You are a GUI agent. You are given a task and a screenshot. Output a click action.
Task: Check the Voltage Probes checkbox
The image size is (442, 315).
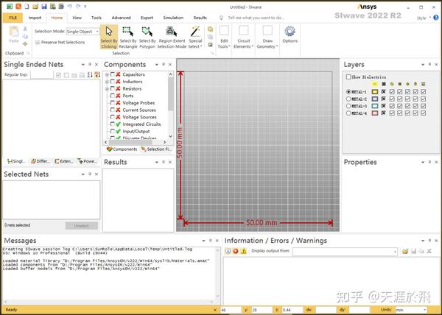(x=113, y=103)
